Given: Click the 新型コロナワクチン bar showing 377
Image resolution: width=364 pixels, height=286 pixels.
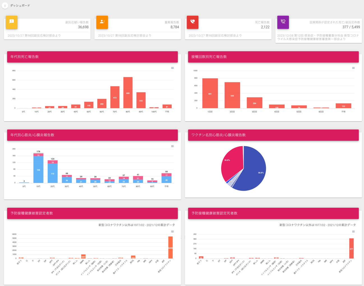Looking at the screenshot, I should pos(351,248).
